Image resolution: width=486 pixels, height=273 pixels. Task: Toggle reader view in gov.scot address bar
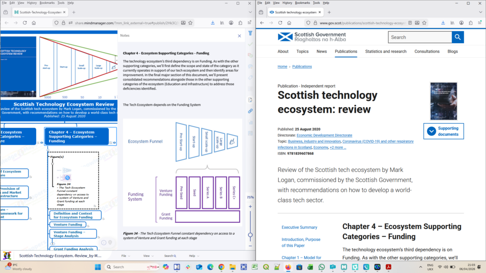click(x=410, y=23)
